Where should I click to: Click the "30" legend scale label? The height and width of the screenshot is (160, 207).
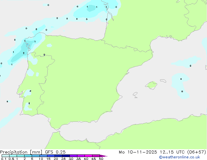(71, 159)
